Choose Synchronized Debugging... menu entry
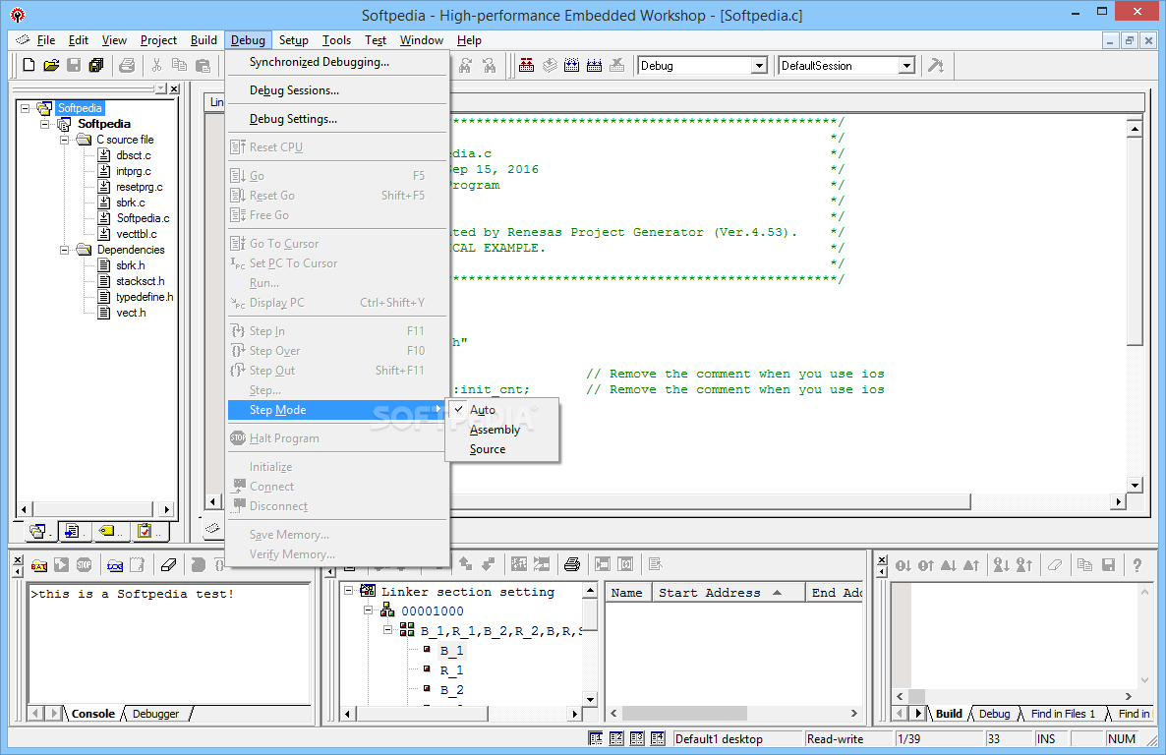 click(337, 63)
